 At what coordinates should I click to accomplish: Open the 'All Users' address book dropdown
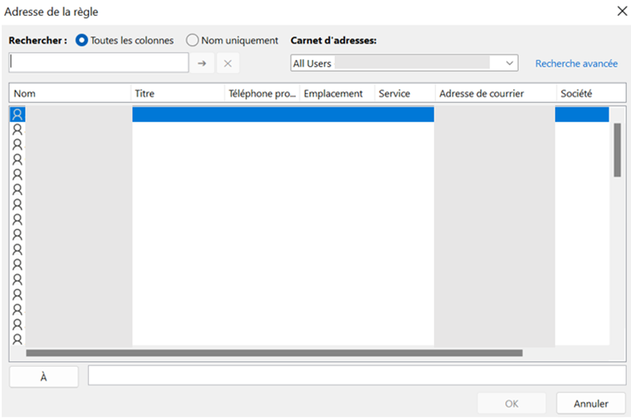point(404,63)
